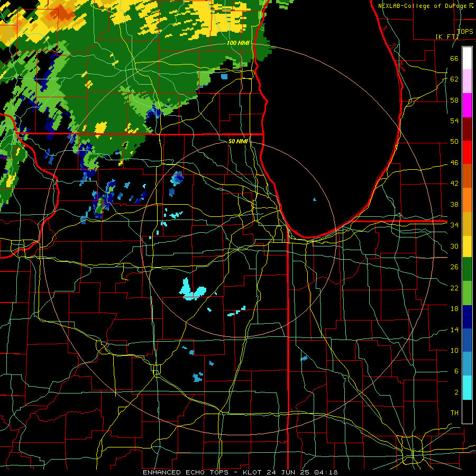Screen dimensions: 476x476
Task: Select the dark red (maroon) legend swatch
Action: tap(467, 129)
